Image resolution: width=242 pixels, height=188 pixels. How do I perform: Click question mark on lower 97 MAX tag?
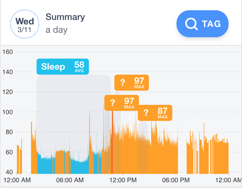113,103
